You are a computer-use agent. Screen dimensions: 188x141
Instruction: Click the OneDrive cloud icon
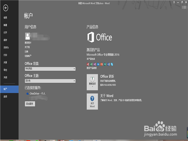point(27,94)
